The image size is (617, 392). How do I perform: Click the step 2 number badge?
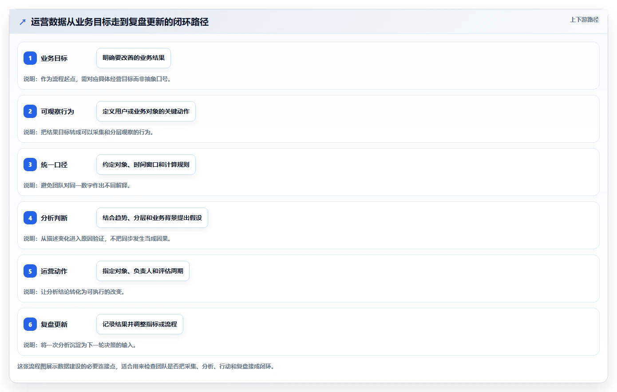click(x=30, y=111)
